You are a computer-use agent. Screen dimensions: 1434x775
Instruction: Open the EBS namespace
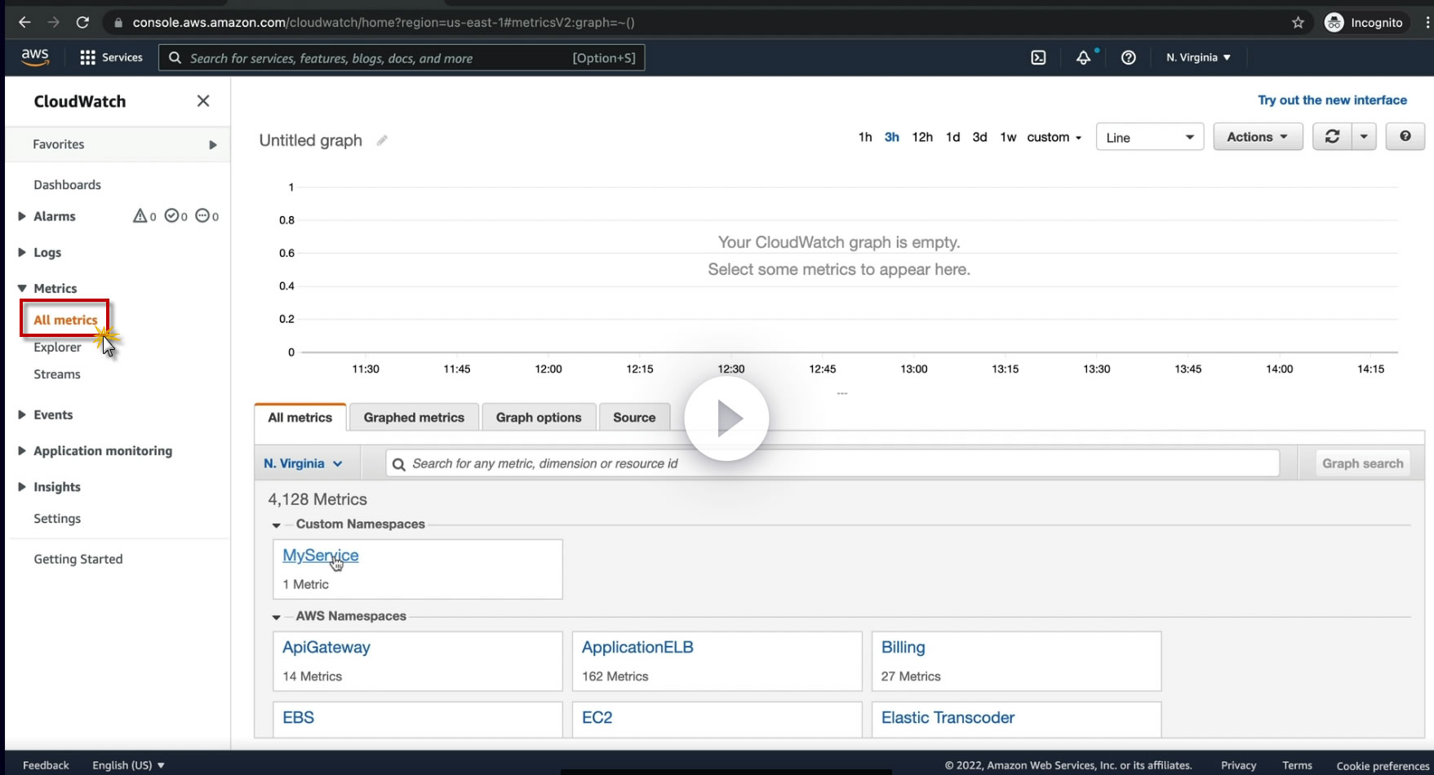298,718
